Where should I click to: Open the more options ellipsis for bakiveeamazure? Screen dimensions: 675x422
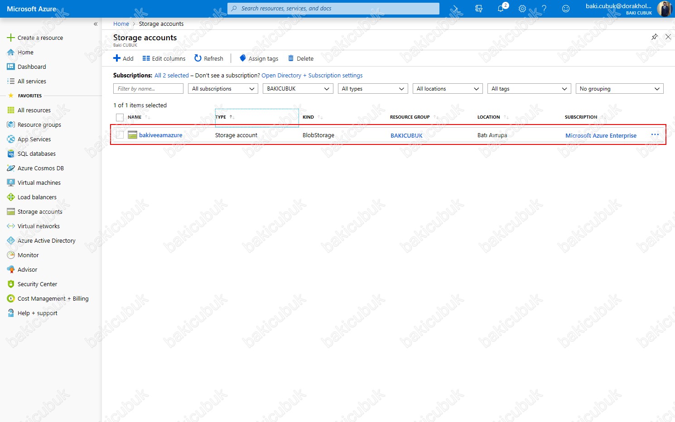click(655, 134)
